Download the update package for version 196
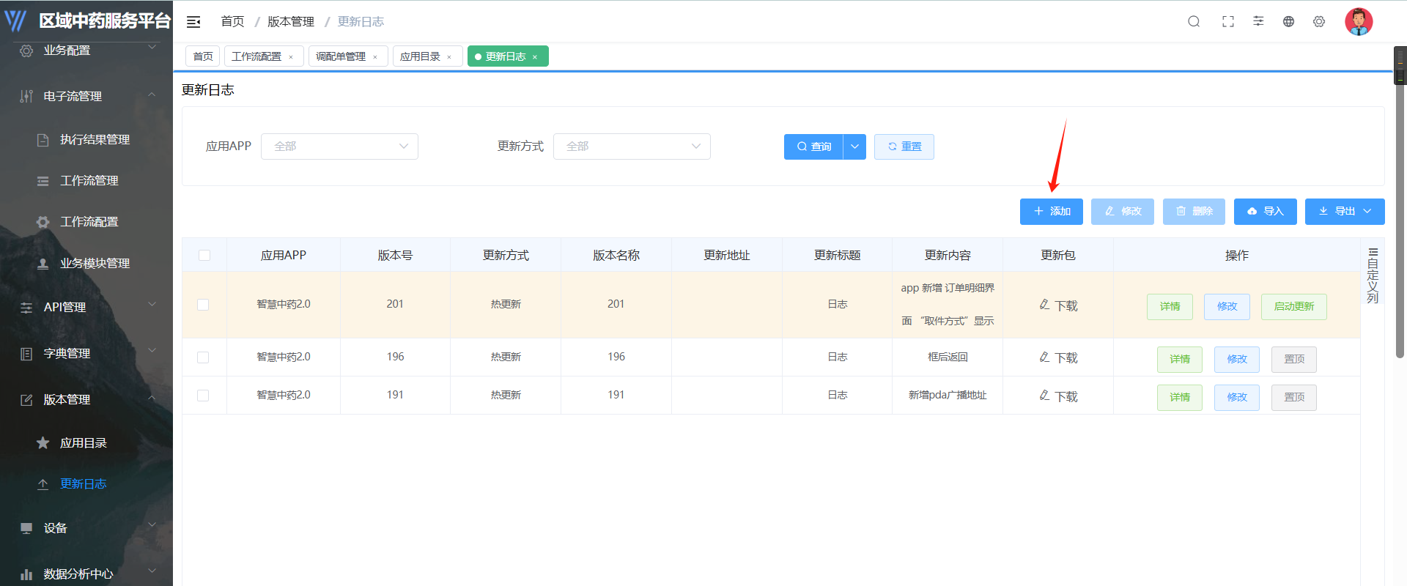Image resolution: width=1407 pixels, height=586 pixels. coord(1058,357)
